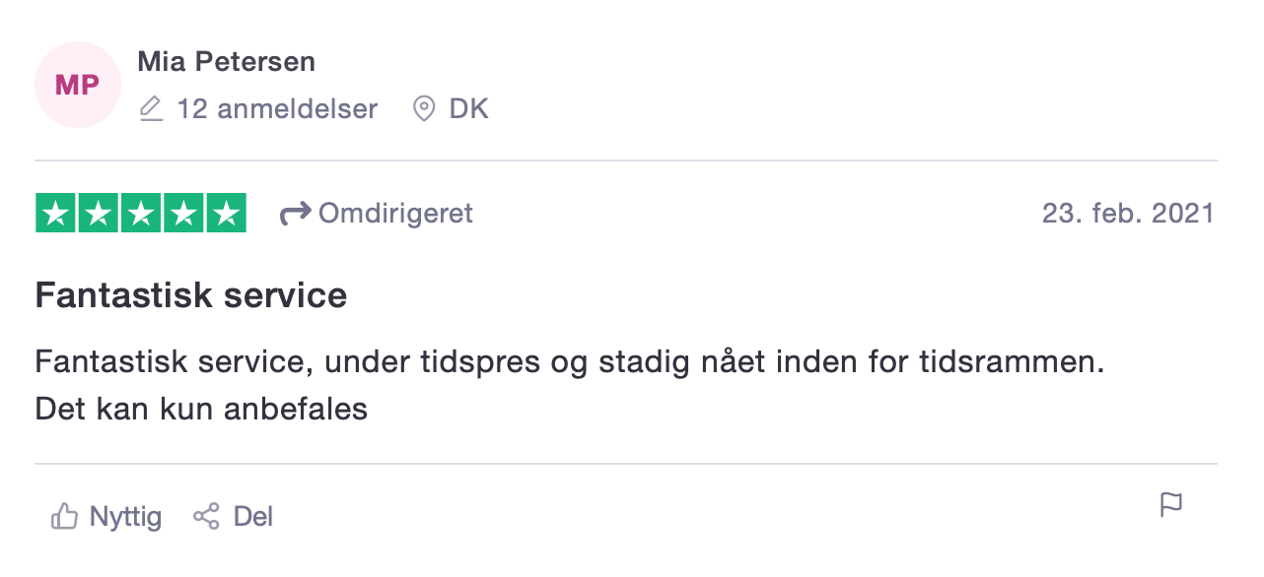Click the thumbs-up icon

click(x=64, y=516)
